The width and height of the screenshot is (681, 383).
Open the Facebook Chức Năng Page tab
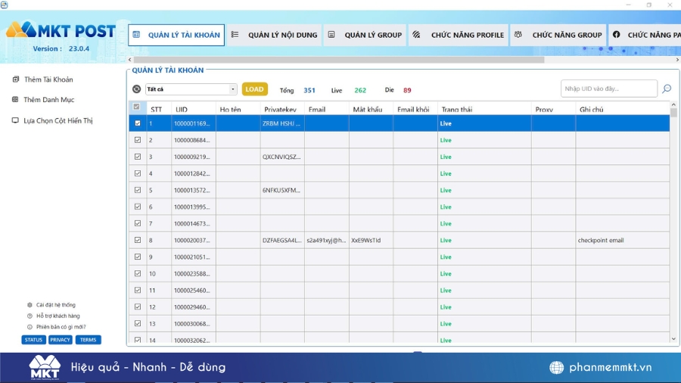[x=645, y=35]
